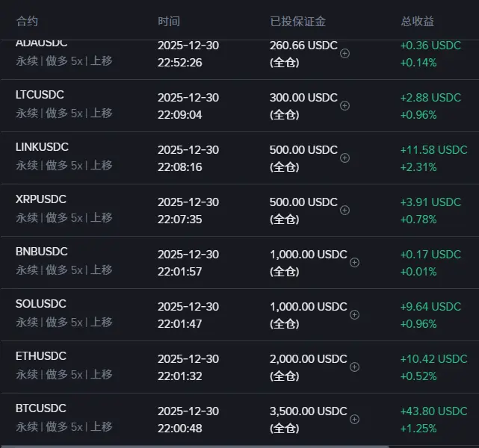
Task: Tap the plus icon beside ETHUSDC's 2,000.00 USDC
Action: click(355, 367)
